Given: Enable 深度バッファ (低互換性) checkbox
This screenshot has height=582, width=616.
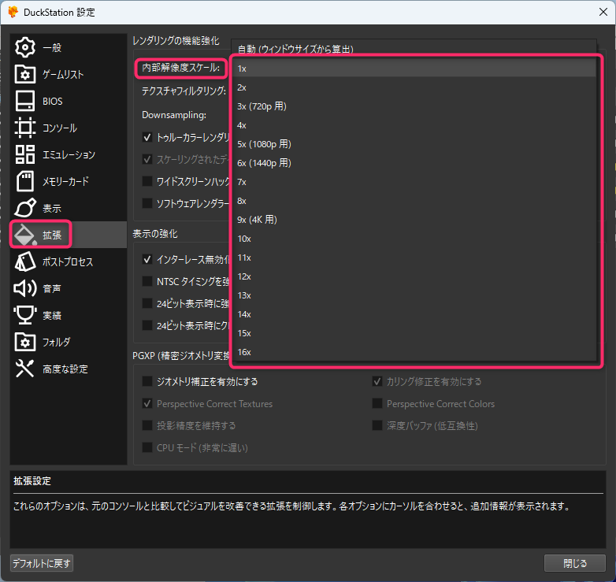Looking at the screenshot, I should pyautogui.click(x=377, y=425).
